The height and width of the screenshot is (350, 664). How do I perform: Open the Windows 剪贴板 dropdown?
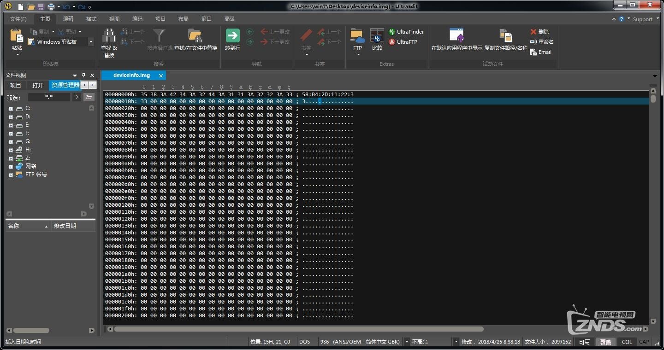(91, 42)
